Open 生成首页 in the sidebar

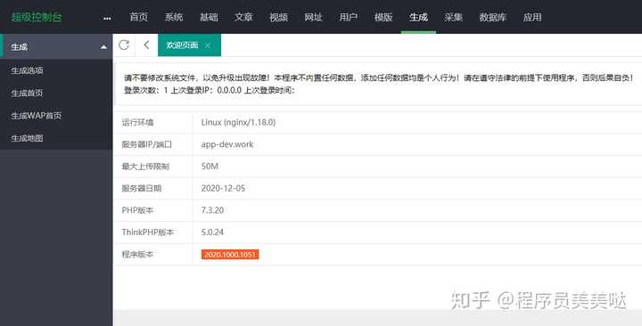[x=27, y=93]
